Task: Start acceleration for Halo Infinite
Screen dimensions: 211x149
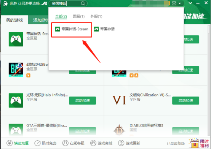Action: [83, 100]
